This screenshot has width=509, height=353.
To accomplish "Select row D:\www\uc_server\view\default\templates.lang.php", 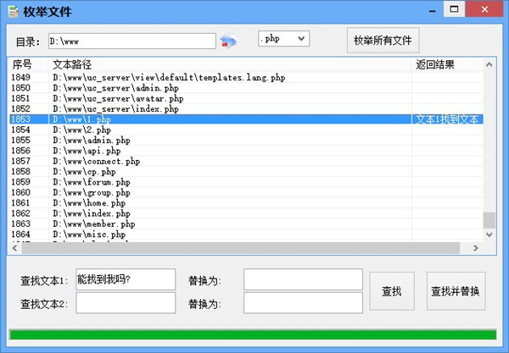I will pyautogui.click(x=246, y=77).
